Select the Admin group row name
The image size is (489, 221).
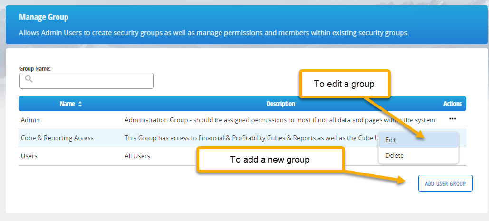30,120
